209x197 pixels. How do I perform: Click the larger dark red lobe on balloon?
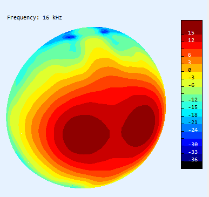pos(86,134)
